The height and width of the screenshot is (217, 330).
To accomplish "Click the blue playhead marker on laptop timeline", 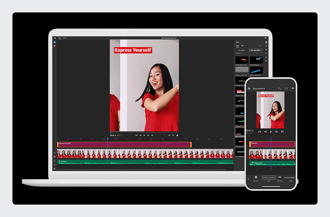I will [108, 139].
